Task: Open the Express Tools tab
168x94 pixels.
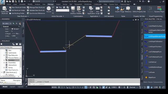Action: 113,4
